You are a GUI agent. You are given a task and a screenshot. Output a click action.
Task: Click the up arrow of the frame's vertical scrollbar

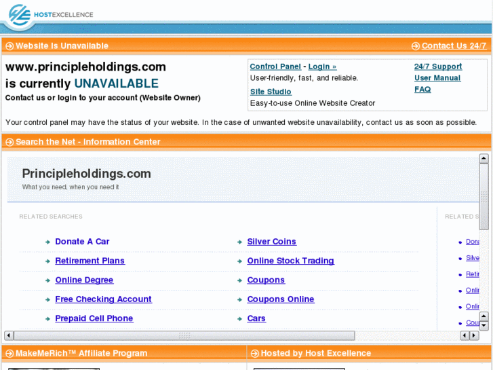tap(484, 158)
